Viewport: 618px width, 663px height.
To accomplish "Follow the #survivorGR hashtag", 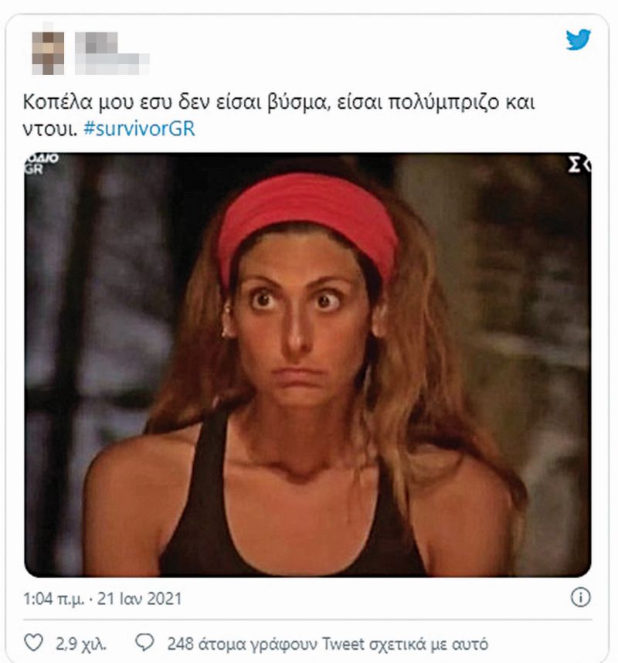I will 139,128.
